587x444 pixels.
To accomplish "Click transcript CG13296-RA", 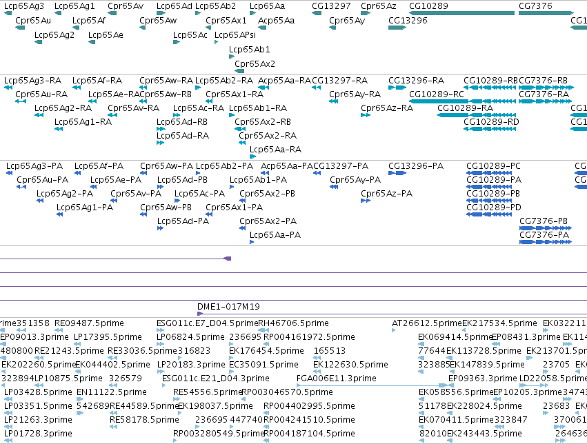I will (x=417, y=81).
